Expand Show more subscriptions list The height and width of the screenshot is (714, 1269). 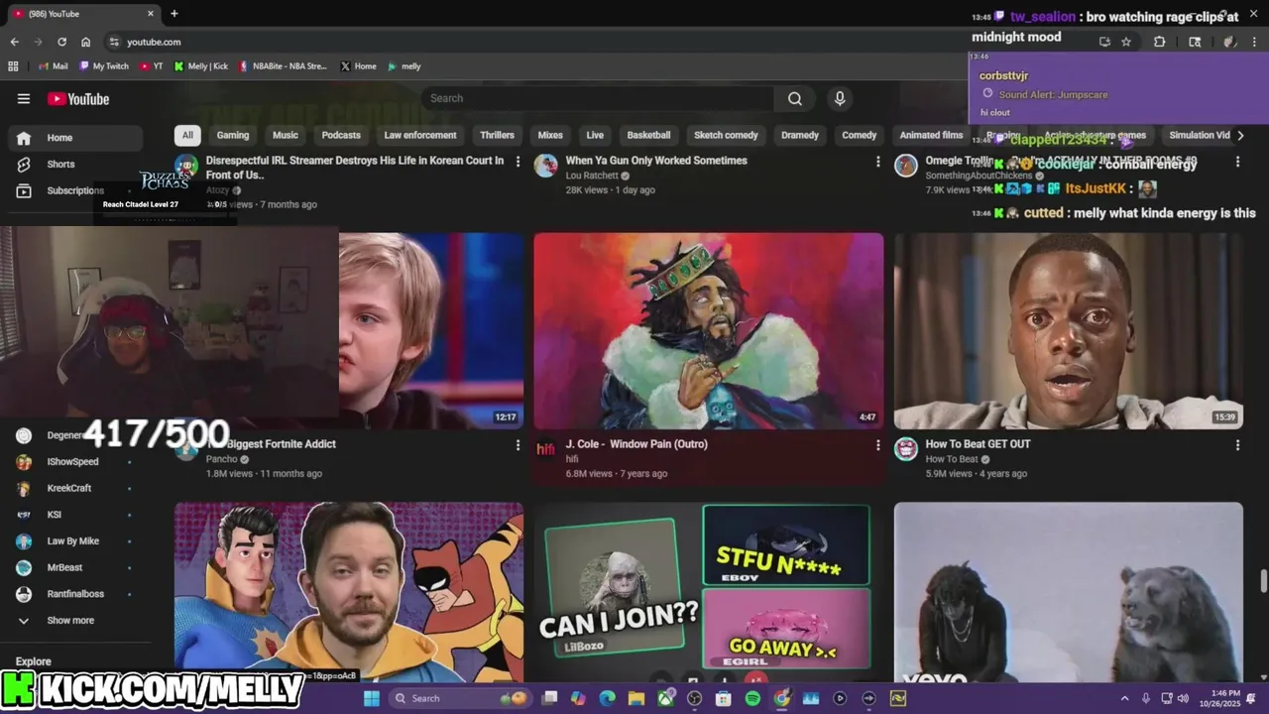tap(69, 621)
